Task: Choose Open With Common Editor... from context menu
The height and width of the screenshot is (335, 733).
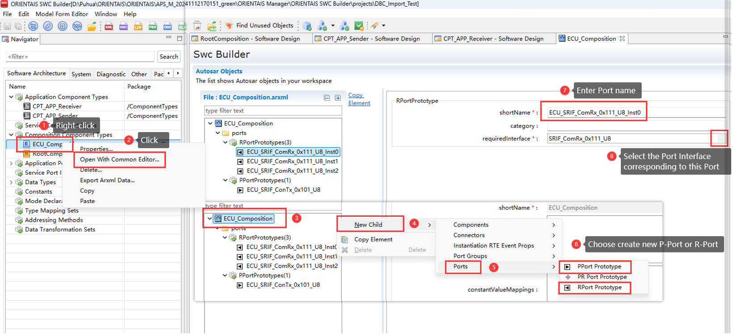Action: (x=119, y=159)
